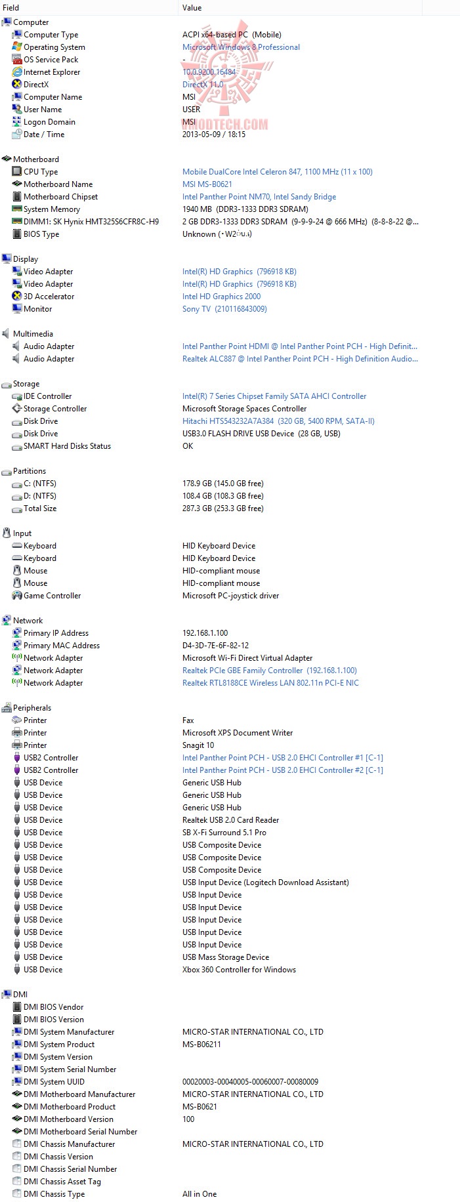Click the USB2 Controller #1 icon

click(17, 758)
